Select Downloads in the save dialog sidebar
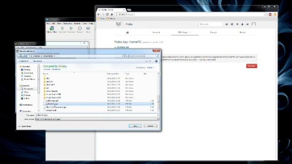The image size is (292, 164). click(x=27, y=73)
